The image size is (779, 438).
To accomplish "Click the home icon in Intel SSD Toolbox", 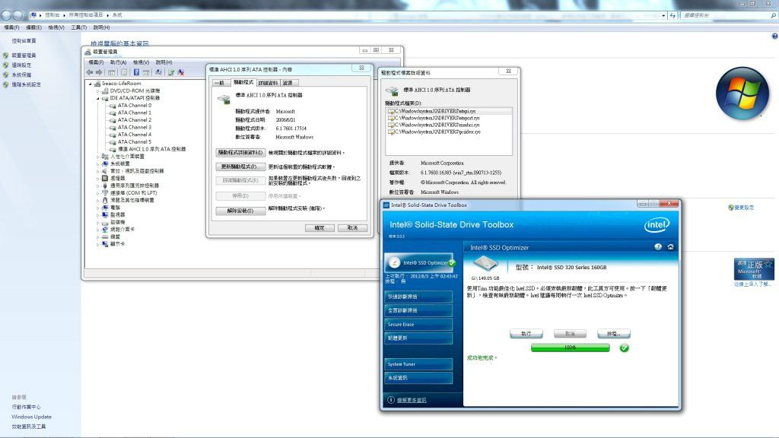I will coord(670,247).
